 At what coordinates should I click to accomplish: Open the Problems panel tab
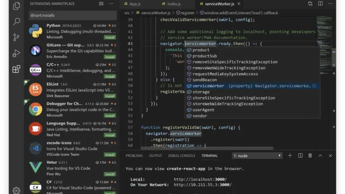pyautogui.click(x=134, y=156)
